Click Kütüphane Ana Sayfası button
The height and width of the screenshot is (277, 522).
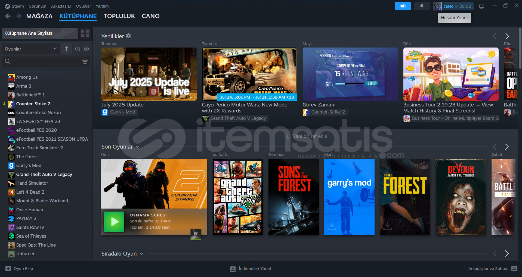tap(40, 33)
